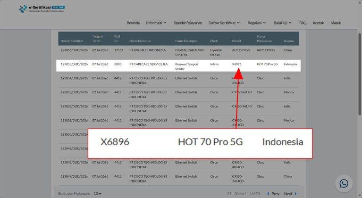Click the page vertical scrollbar
Screen dimensions: 362x198
tap(360, 74)
